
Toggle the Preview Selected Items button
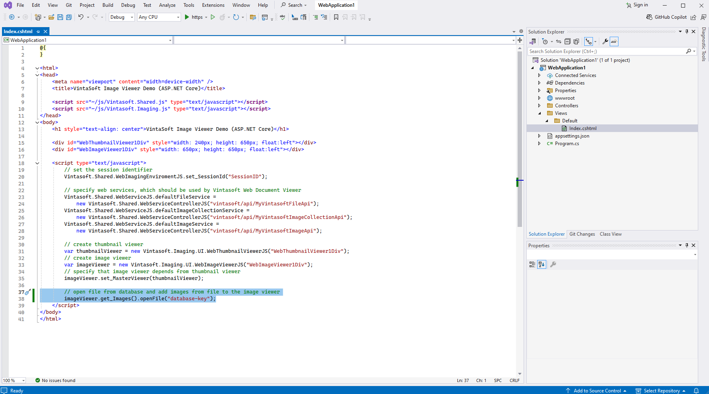coord(614,41)
